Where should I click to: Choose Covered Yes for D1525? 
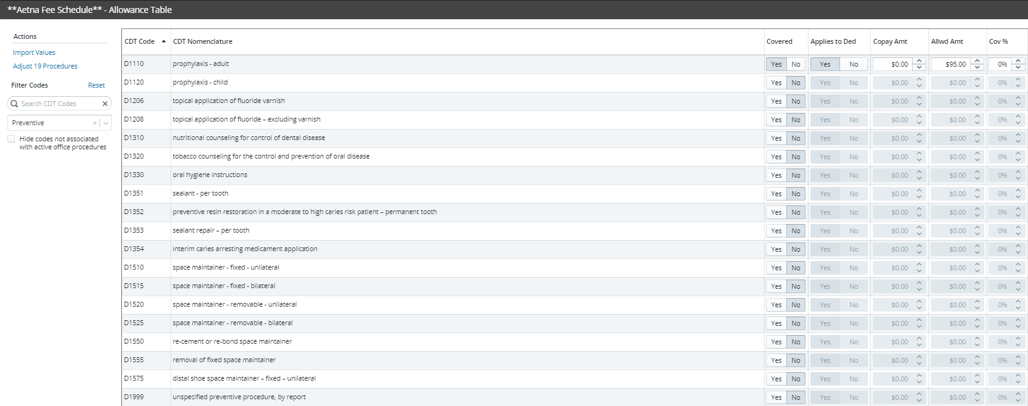point(776,323)
